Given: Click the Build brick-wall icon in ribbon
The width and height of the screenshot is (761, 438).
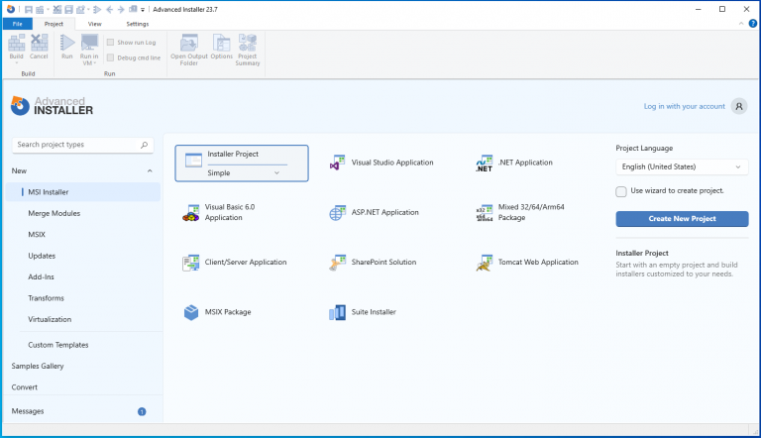Looking at the screenshot, I should coord(17,44).
